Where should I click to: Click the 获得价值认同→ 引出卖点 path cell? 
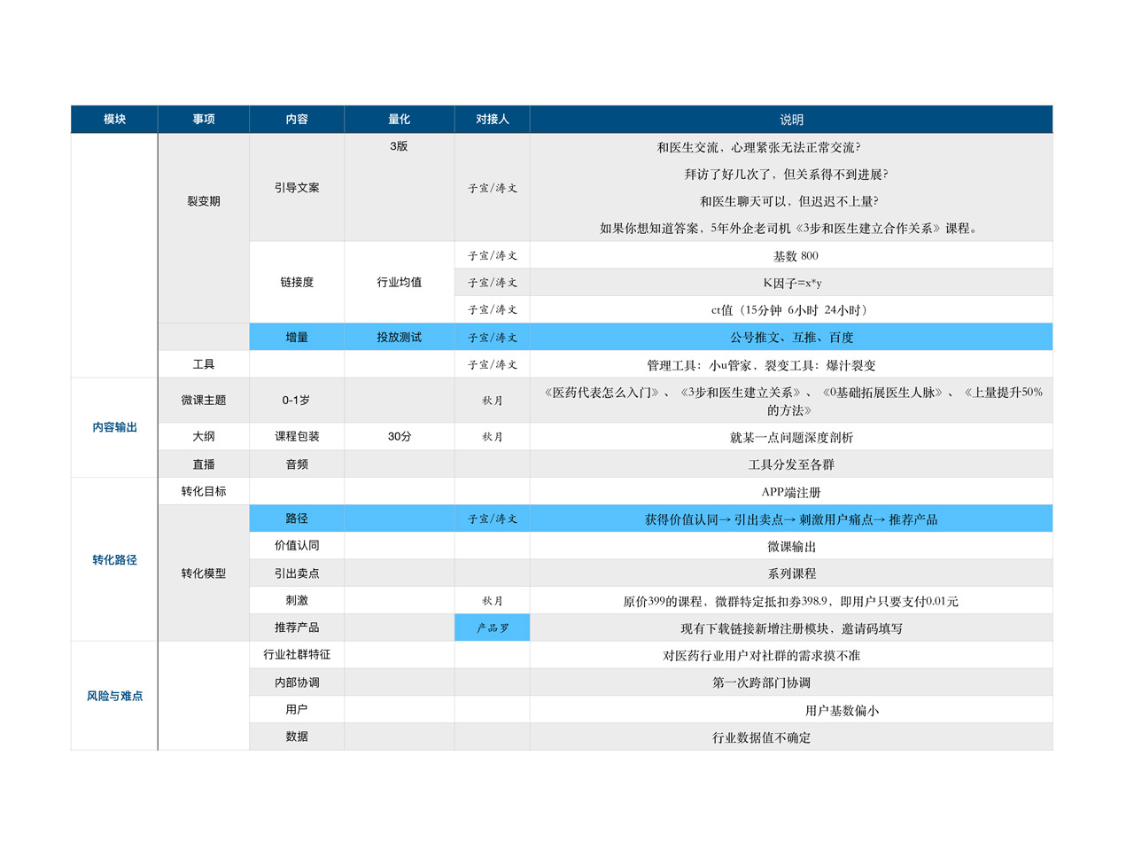click(x=791, y=518)
